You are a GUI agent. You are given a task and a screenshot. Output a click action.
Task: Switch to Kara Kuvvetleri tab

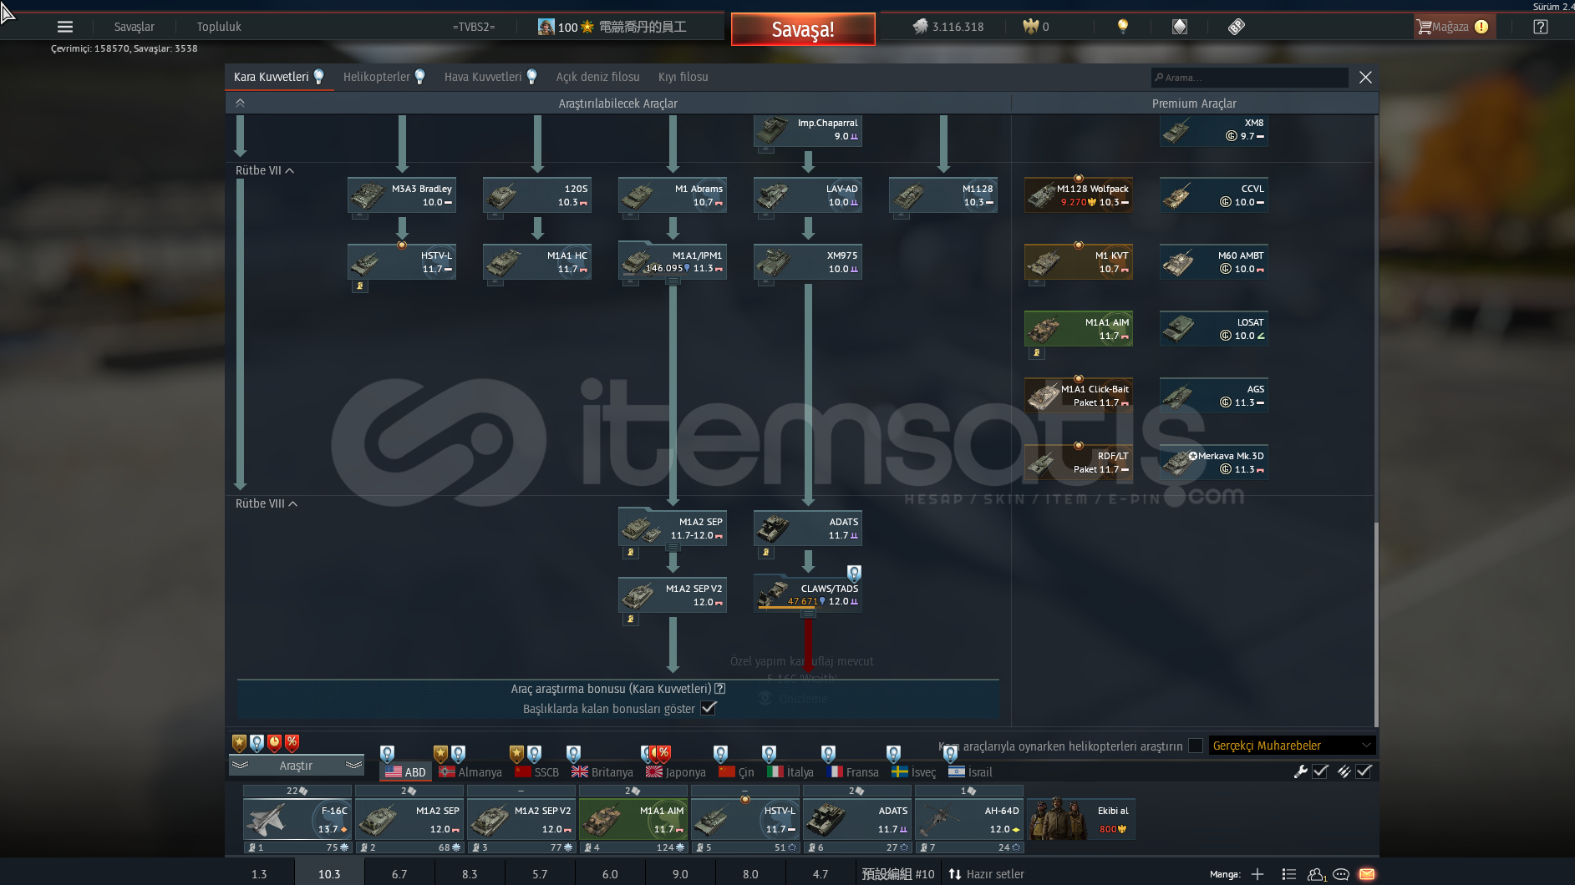tap(279, 77)
